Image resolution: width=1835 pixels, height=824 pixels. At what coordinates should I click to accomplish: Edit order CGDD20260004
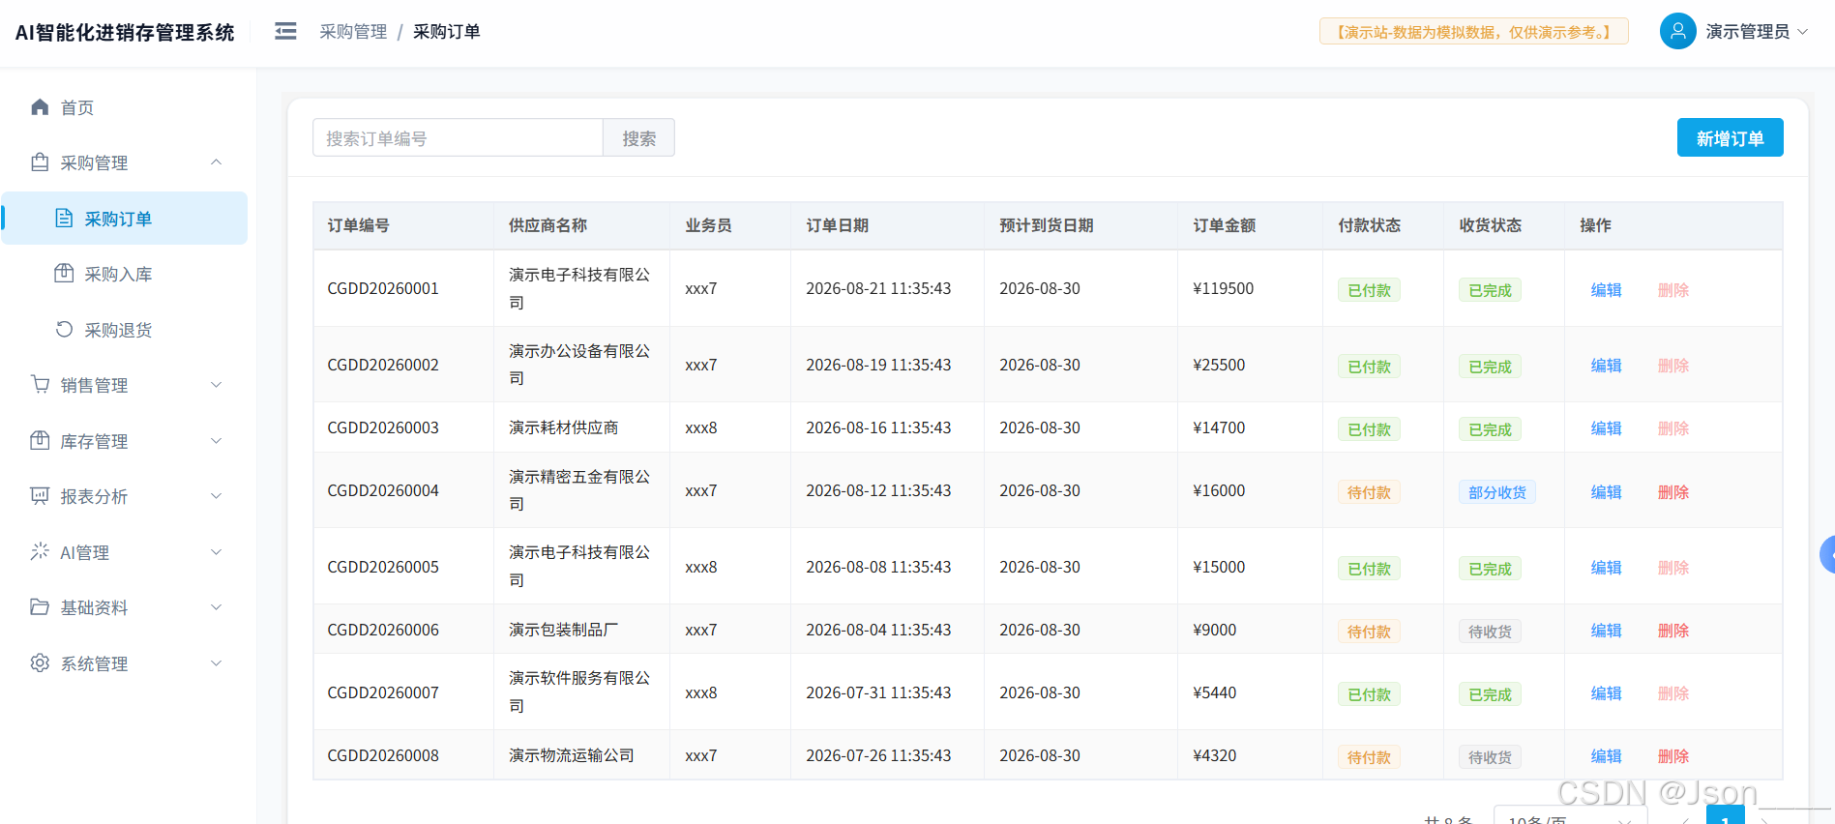point(1606,492)
